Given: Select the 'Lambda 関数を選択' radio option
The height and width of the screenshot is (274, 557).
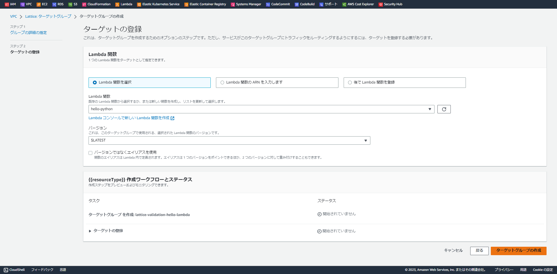Looking at the screenshot, I should 95,83.
